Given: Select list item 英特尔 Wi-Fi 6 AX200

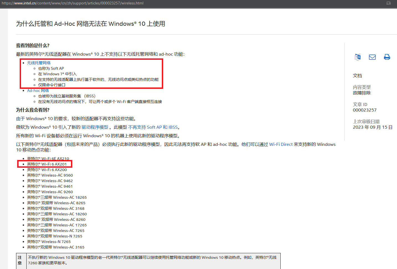Looking at the screenshot, I should click(x=47, y=170).
